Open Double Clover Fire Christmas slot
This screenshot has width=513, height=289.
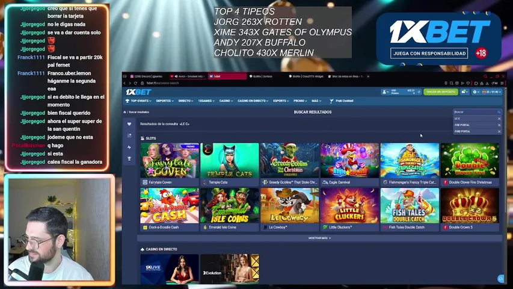(470, 164)
